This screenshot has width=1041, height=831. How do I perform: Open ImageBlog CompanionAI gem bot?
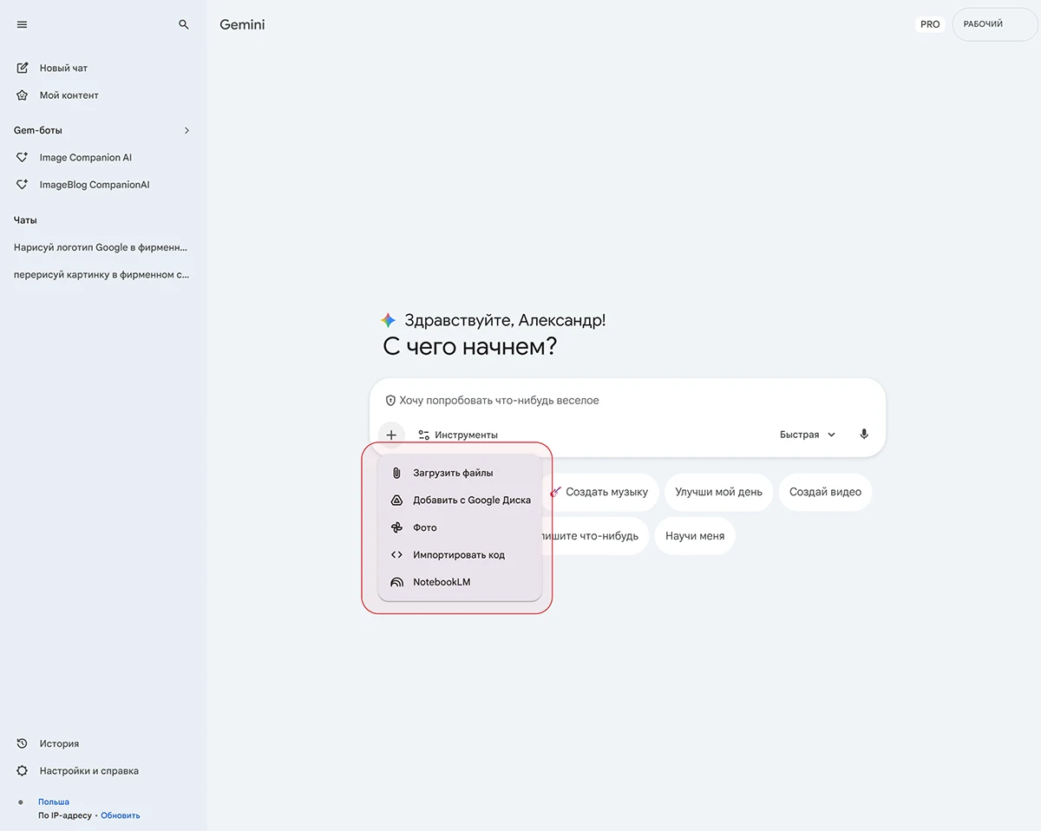[94, 185]
